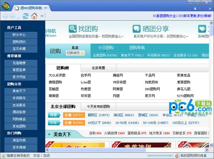This screenshot has width=214, height=159.
Task: Click the vertical scrollbar down arrow
Action: pyautogui.click(x=212, y=145)
